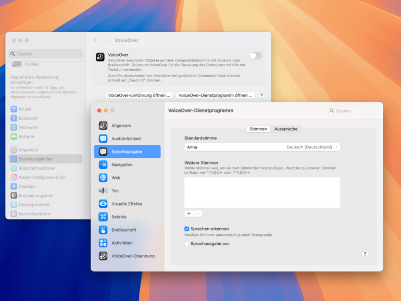Open the Ton sound settings

click(103, 191)
